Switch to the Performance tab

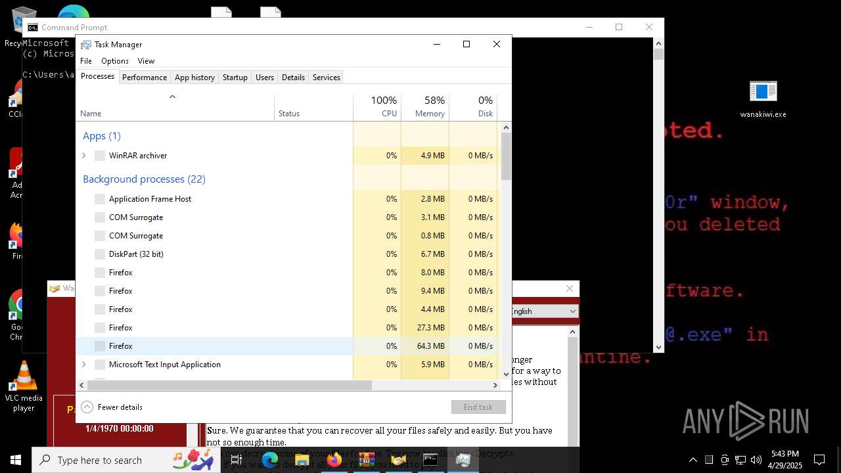click(x=145, y=77)
